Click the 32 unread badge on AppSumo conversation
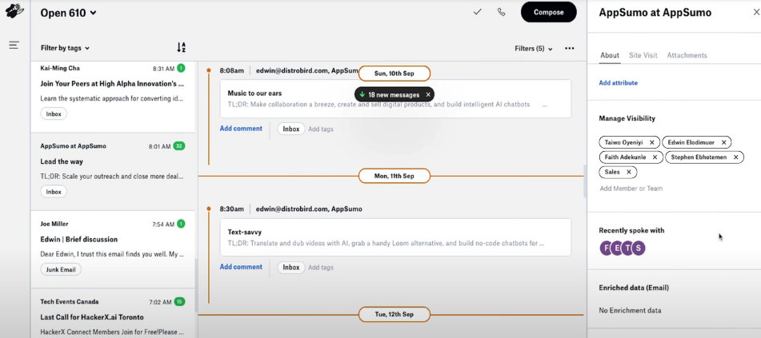The image size is (761, 338). click(x=179, y=146)
